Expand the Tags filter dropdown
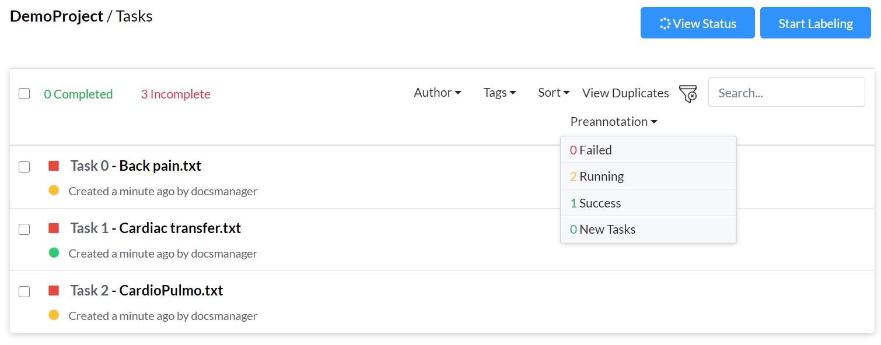The width and height of the screenshot is (881, 345). (x=499, y=93)
